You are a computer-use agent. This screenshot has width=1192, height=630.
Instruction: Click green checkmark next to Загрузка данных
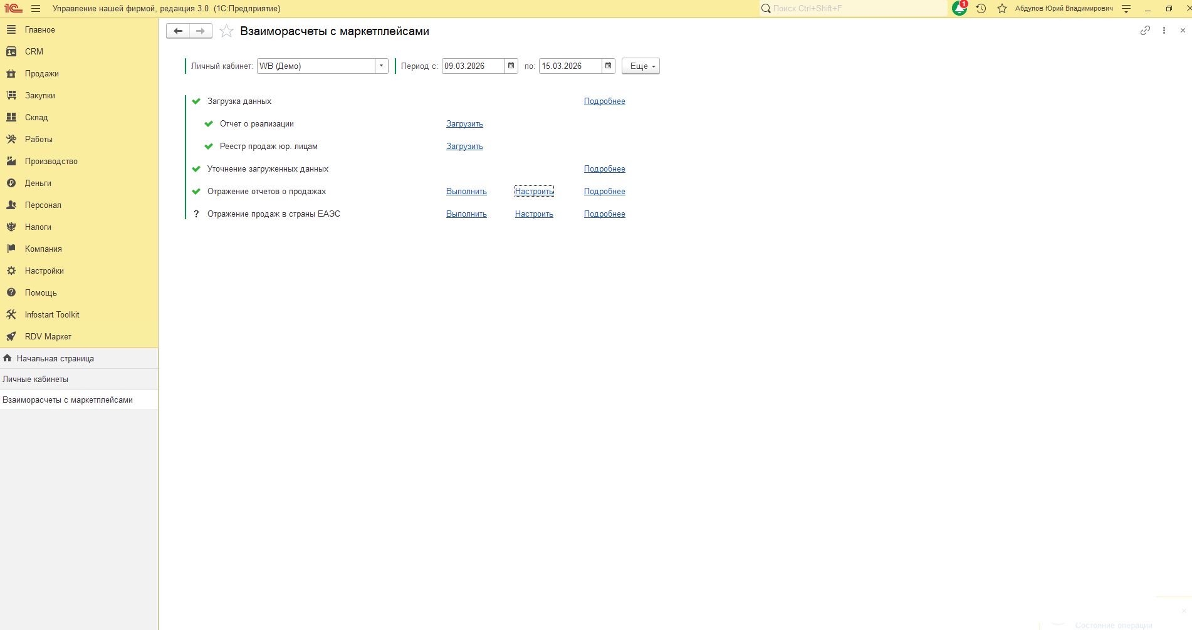tap(196, 101)
